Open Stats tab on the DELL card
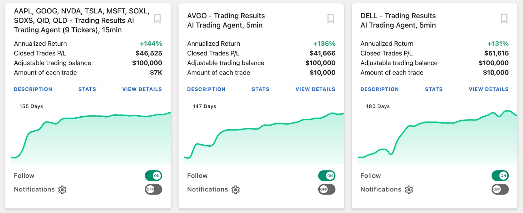This screenshot has height=213, width=523. pyautogui.click(x=434, y=89)
